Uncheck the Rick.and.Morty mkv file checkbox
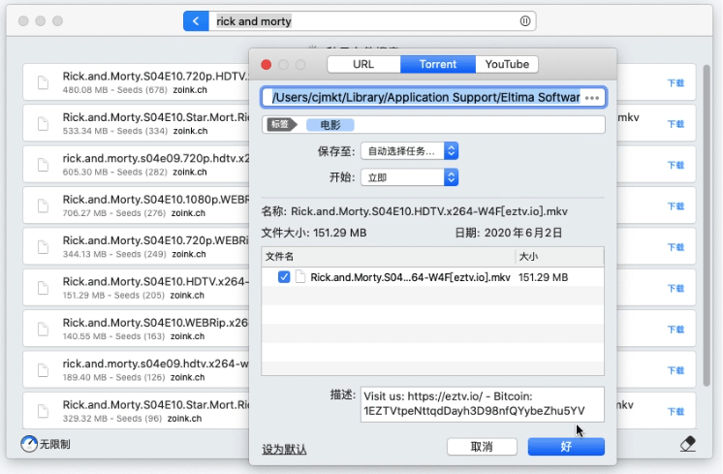Image resolution: width=723 pixels, height=474 pixels. 284,276
